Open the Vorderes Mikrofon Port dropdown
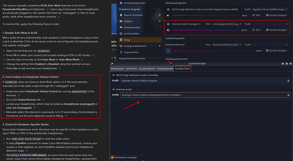 pyautogui.click(x=227, y=45)
